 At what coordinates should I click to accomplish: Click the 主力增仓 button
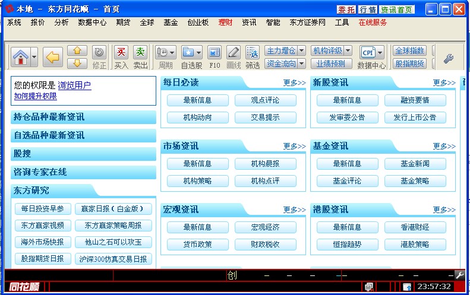[x=281, y=51]
